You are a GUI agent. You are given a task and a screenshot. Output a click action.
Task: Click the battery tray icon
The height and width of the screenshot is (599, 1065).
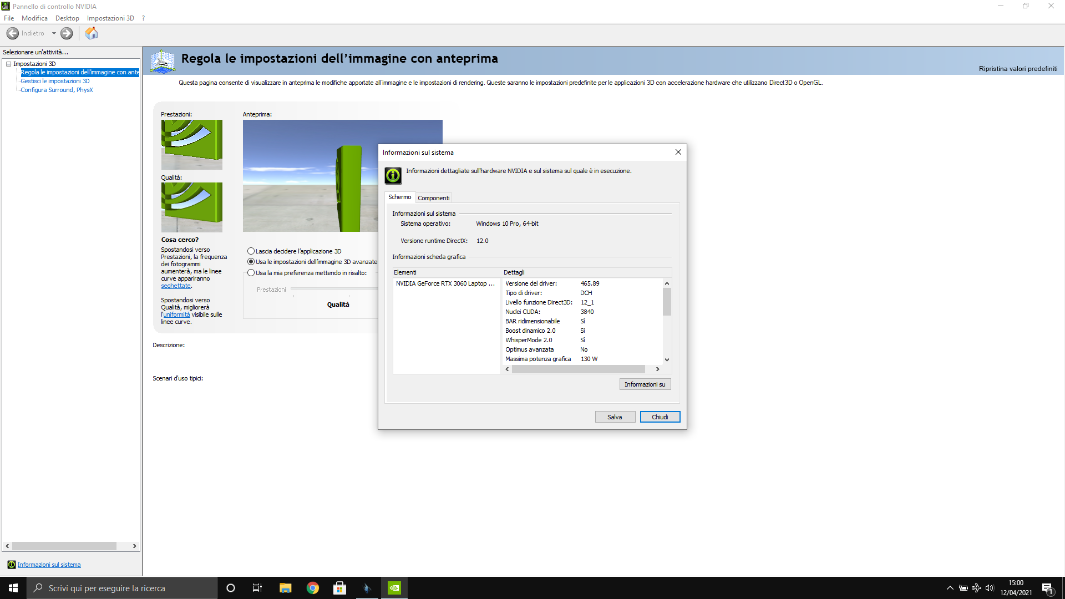(963, 588)
